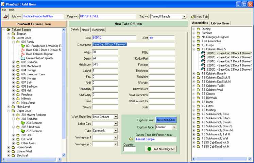Click the PlanSwift app icon in the title bar
Viewport: 254px width, 163px height.
tap(3, 4)
